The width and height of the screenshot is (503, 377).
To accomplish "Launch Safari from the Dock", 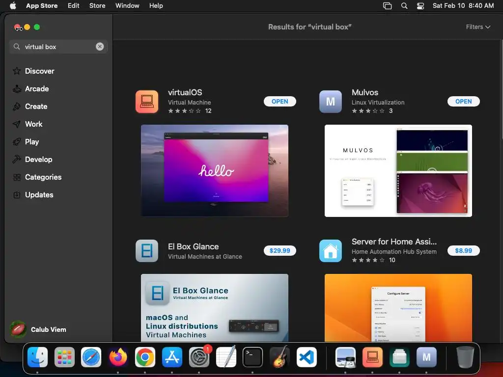I will 91,357.
